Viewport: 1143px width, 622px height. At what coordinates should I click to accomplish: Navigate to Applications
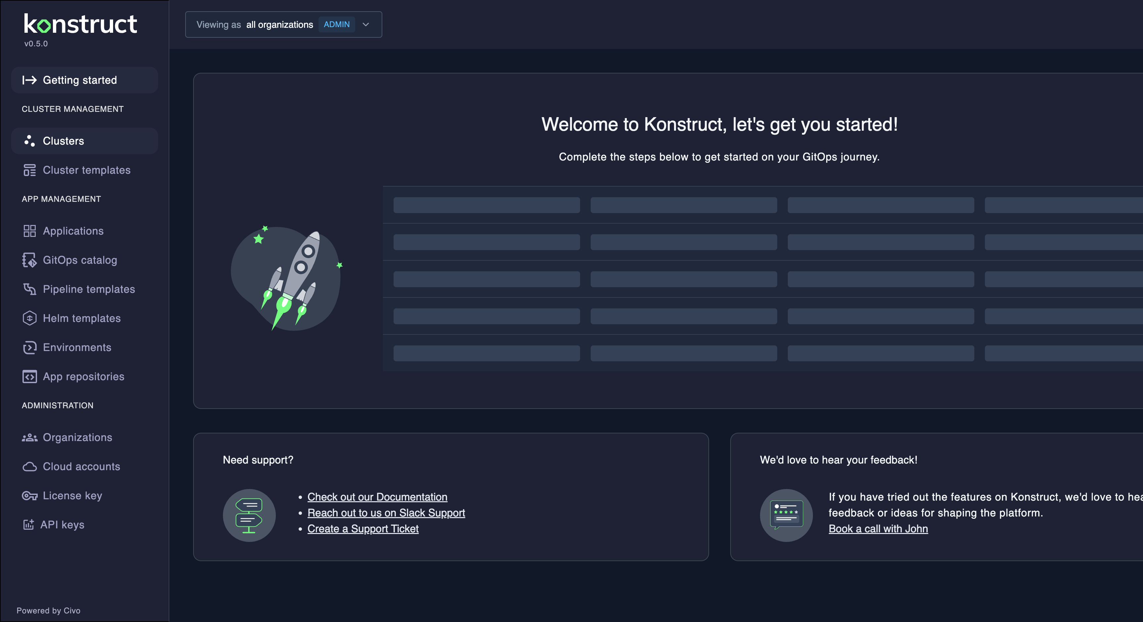point(85,231)
